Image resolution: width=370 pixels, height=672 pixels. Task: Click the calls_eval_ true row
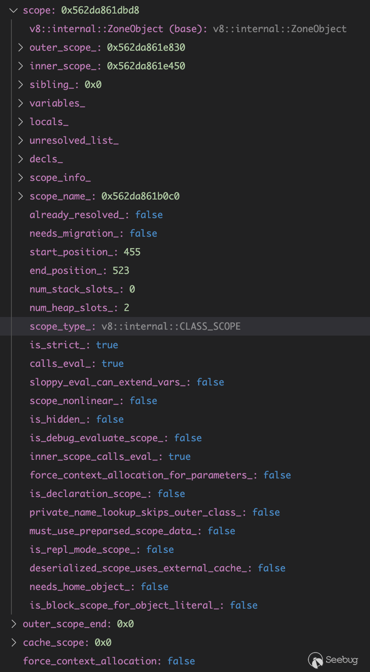point(76,363)
